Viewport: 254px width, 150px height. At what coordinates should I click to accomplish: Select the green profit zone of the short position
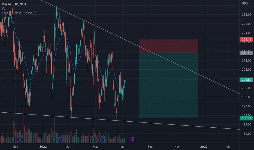coord(169,86)
